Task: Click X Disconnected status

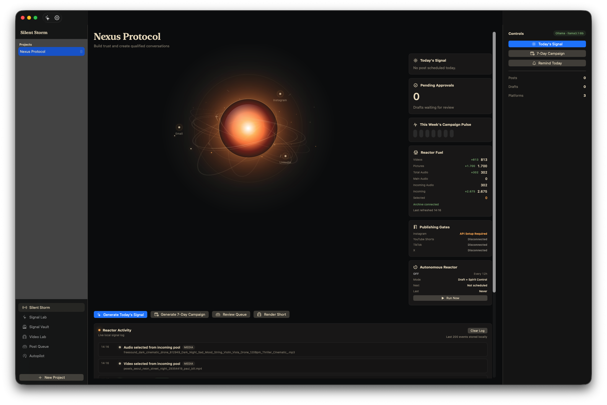Action: (x=477, y=250)
